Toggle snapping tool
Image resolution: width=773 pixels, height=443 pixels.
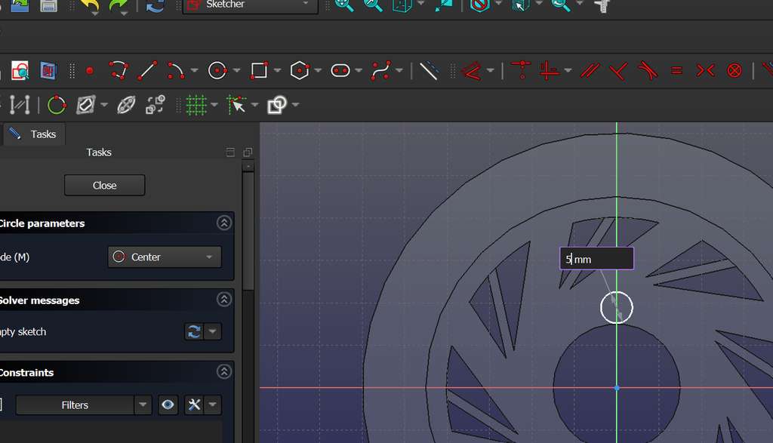coord(236,105)
